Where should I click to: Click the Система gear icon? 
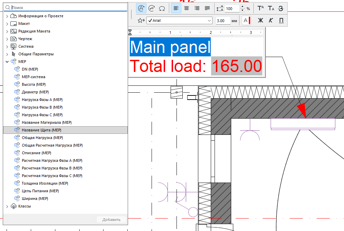coord(13,46)
